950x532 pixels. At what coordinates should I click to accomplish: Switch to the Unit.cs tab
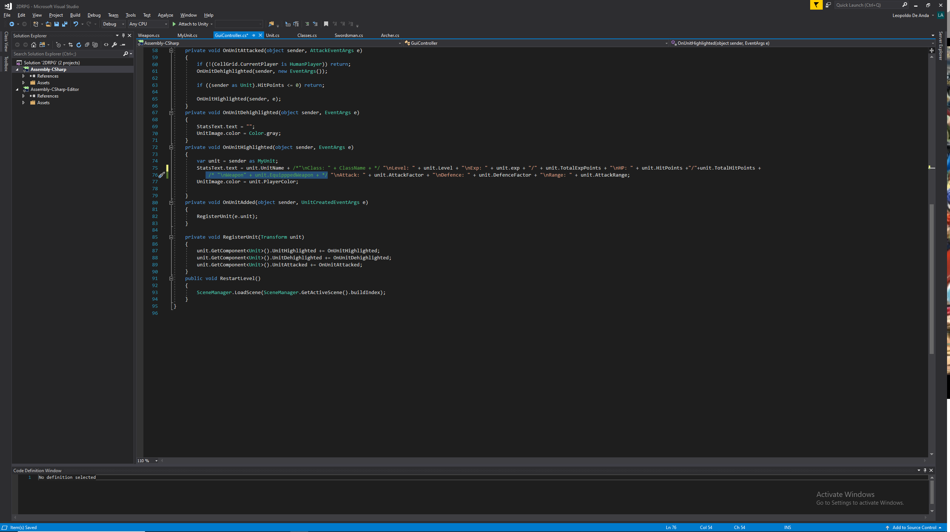point(273,35)
